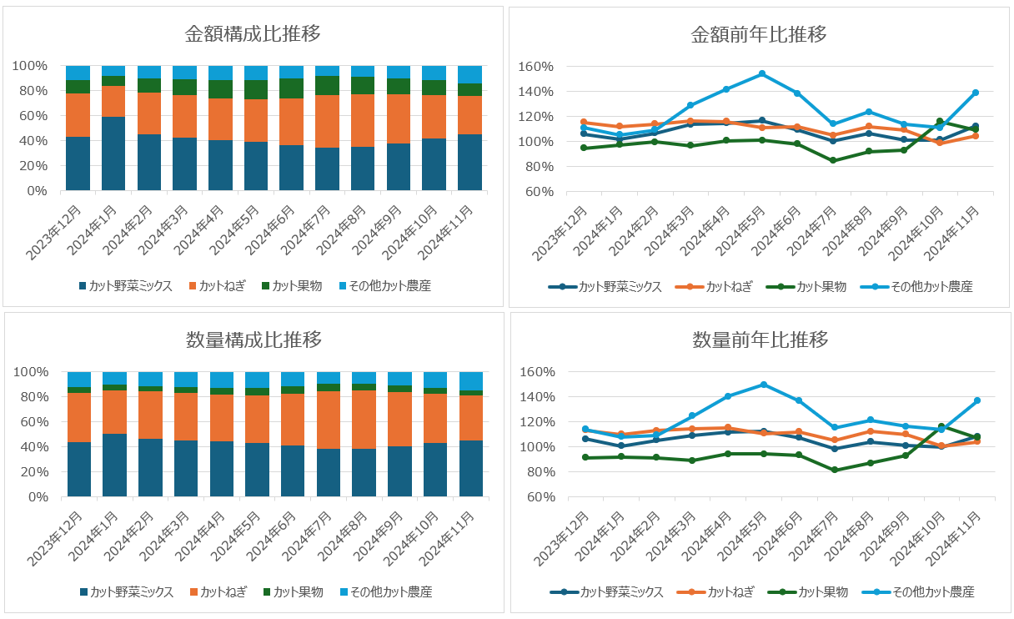Click the 数量前年比推移 chart title
The height and width of the screenshot is (619, 1014).
click(x=760, y=340)
